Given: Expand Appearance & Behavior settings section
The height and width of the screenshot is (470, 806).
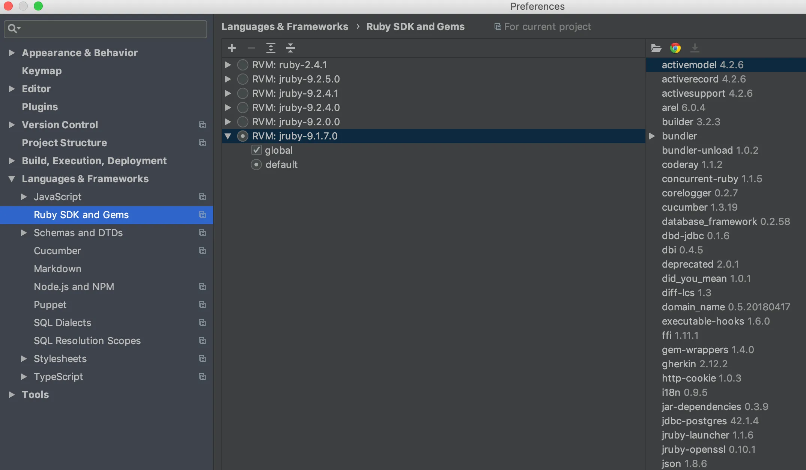Looking at the screenshot, I should pos(12,53).
